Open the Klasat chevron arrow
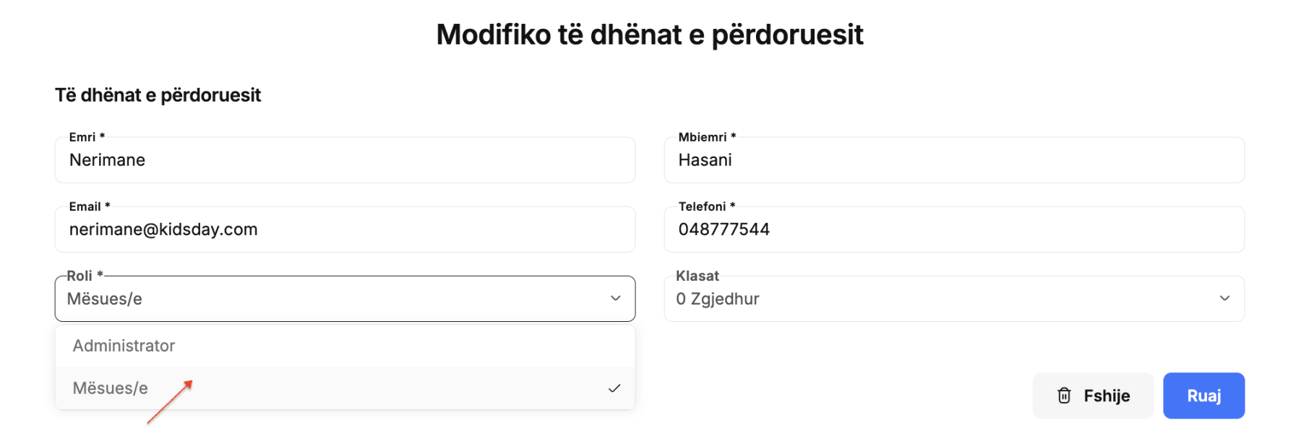 [x=1224, y=298]
